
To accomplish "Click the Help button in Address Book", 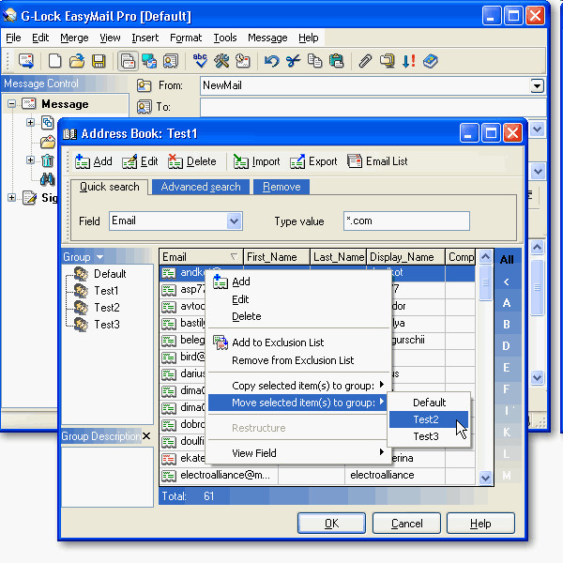I will (x=480, y=524).
